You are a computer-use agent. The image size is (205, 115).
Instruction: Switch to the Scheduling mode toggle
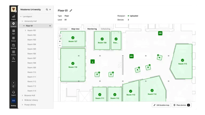pos(105,29)
